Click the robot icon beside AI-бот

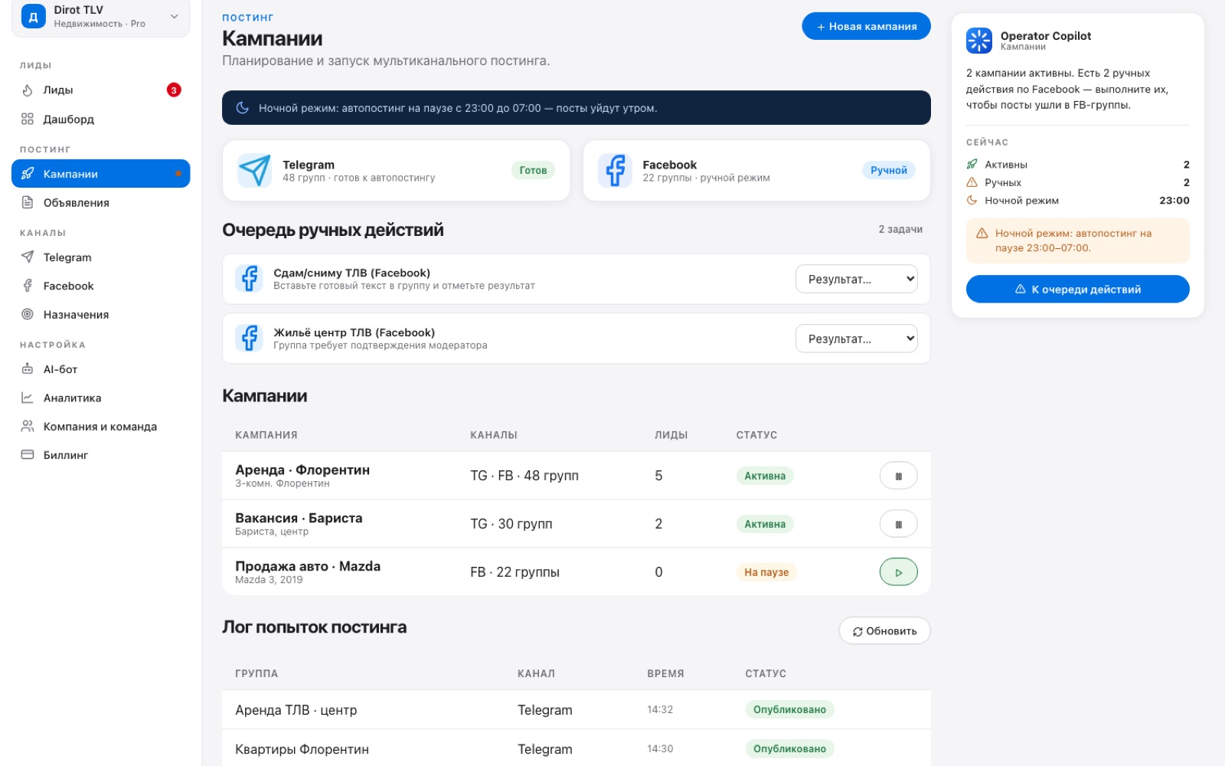(x=28, y=369)
